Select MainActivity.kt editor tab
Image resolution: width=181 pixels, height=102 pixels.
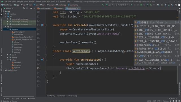(73, 8)
